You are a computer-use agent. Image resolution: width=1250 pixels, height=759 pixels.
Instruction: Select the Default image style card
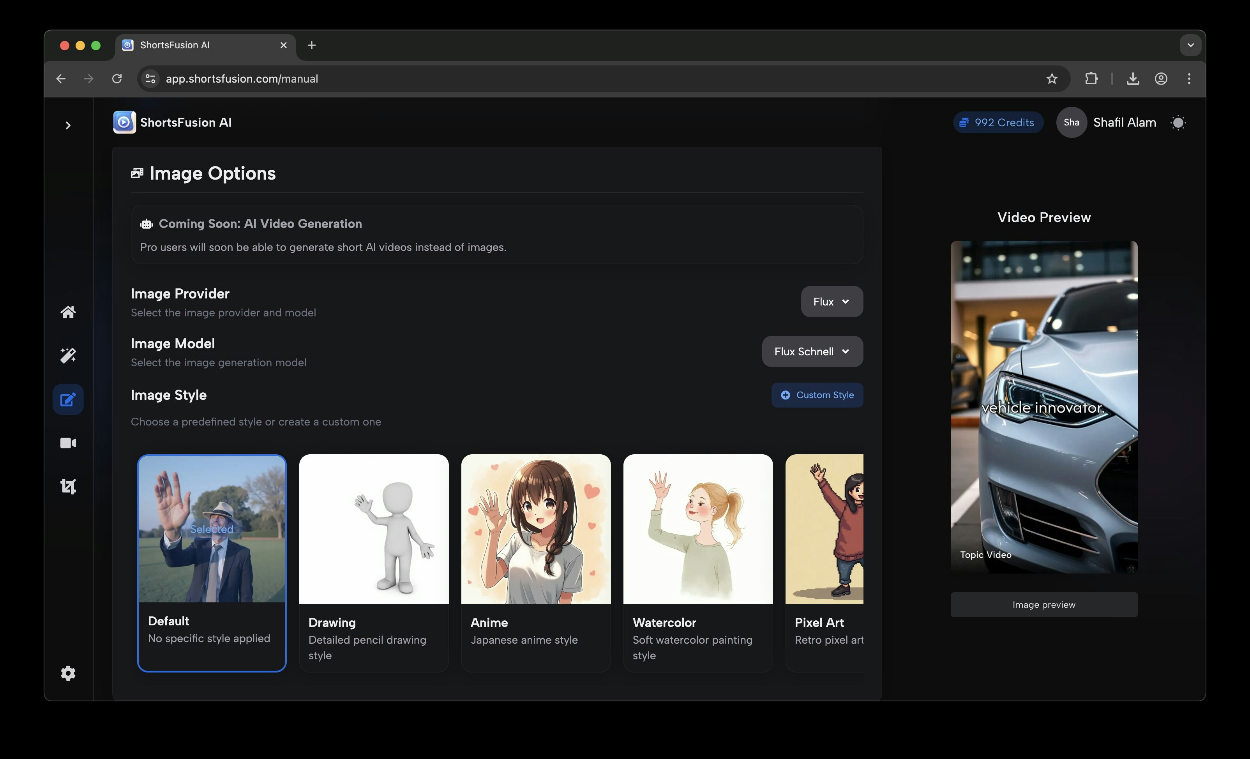[212, 562]
